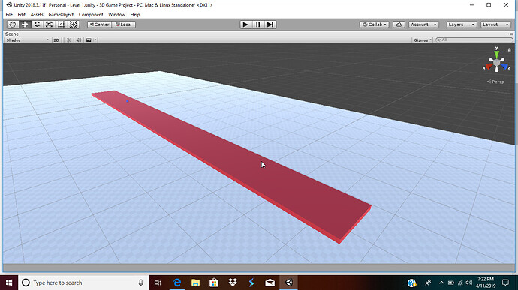Select the Move tool
518x290 pixels.
pyautogui.click(x=25, y=25)
